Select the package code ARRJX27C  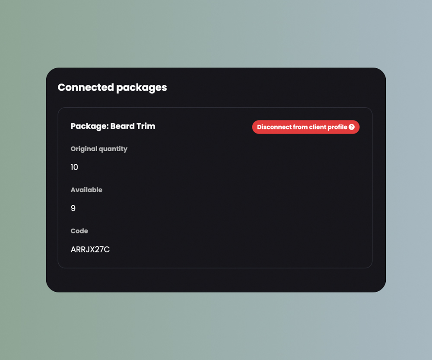tap(90, 249)
